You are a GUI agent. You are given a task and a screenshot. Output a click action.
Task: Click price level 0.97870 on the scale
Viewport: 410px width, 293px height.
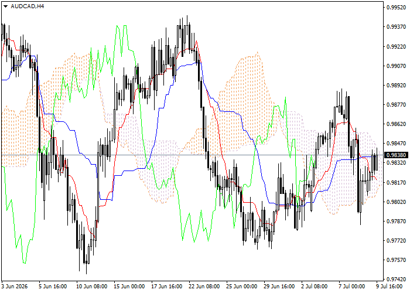[x=396, y=222]
